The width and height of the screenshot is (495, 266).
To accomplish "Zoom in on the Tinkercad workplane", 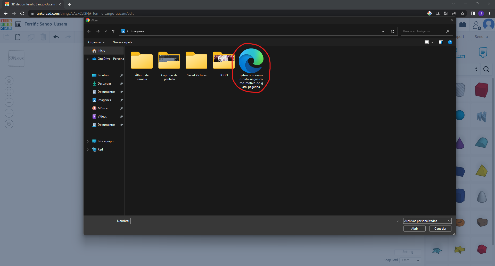I will pyautogui.click(x=9, y=102).
